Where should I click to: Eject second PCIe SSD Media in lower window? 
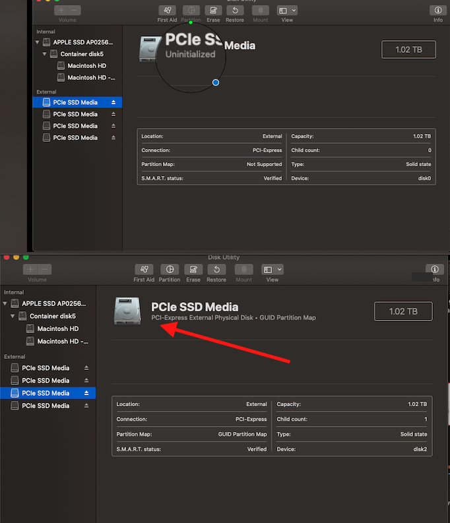coord(86,381)
